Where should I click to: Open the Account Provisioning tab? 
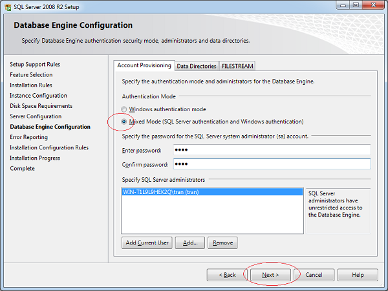144,65
